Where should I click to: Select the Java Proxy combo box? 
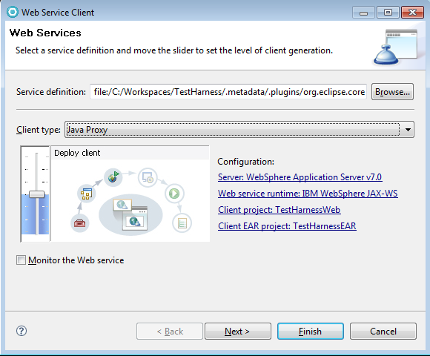[x=239, y=130]
